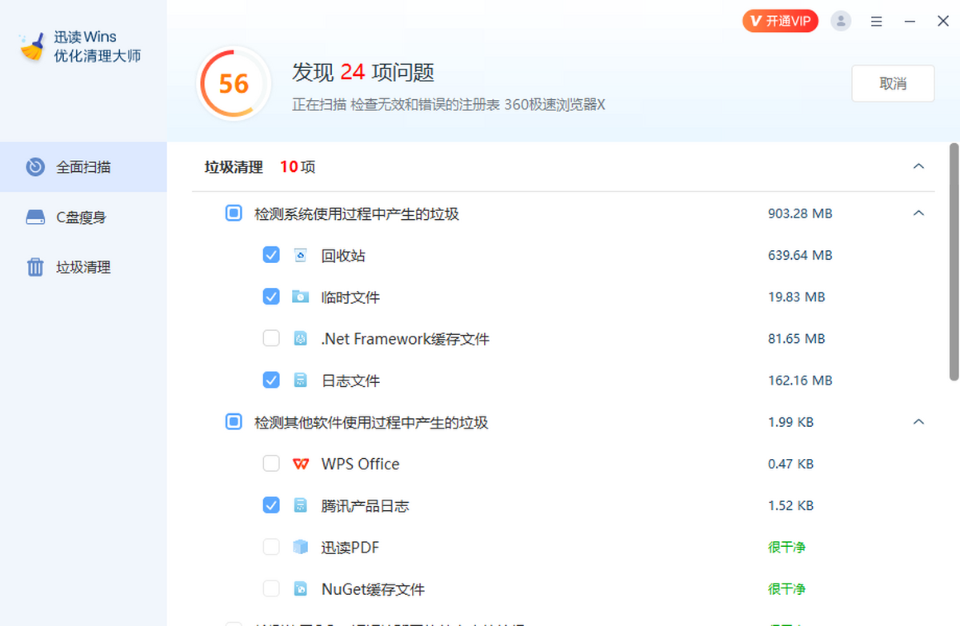The image size is (960, 626).
Task: Click the 回收站 recycle bin icon
Action: coord(301,256)
